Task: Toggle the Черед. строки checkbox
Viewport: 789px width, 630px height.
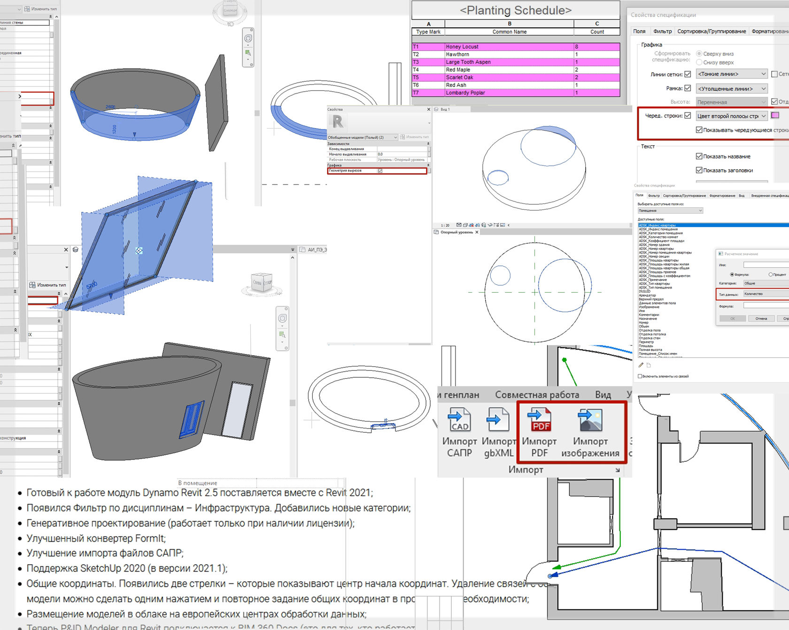Action: (688, 116)
